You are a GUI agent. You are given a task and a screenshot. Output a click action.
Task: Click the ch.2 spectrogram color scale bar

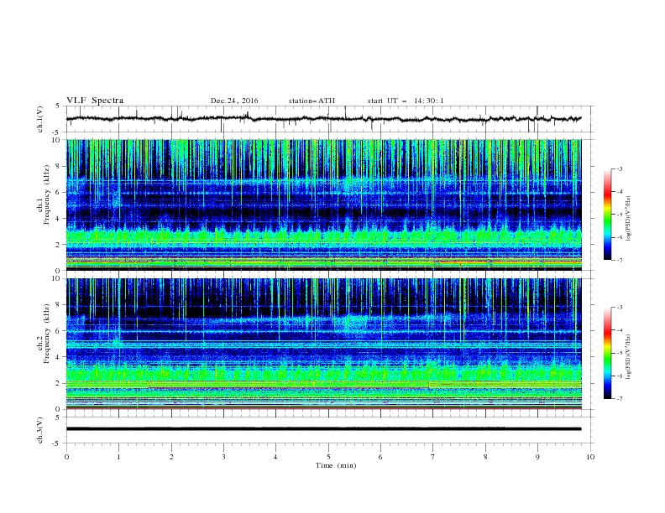(x=607, y=353)
